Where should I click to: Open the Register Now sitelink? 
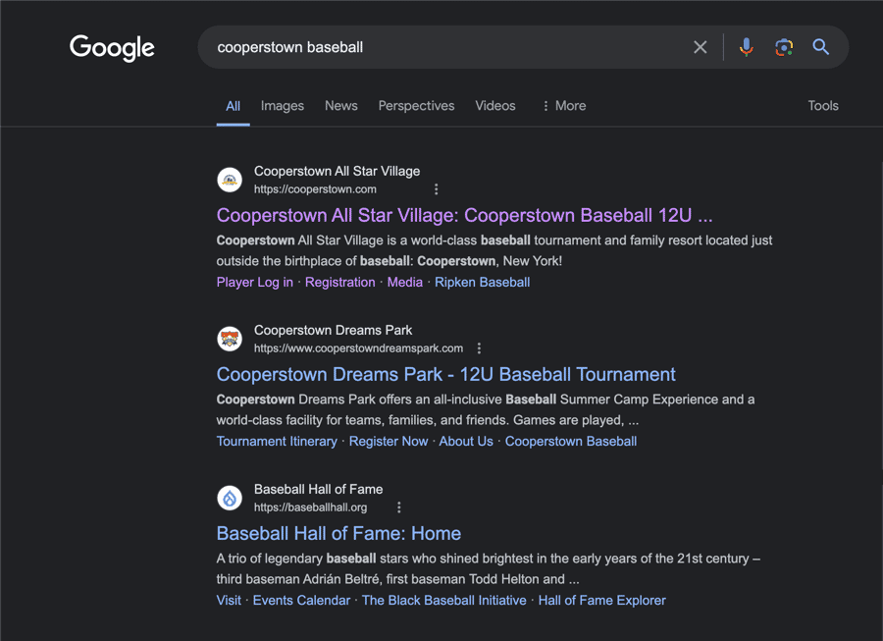click(389, 442)
